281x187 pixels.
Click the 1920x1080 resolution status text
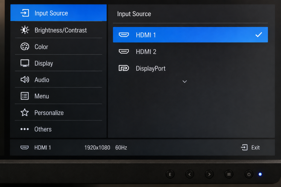(97, 148)
